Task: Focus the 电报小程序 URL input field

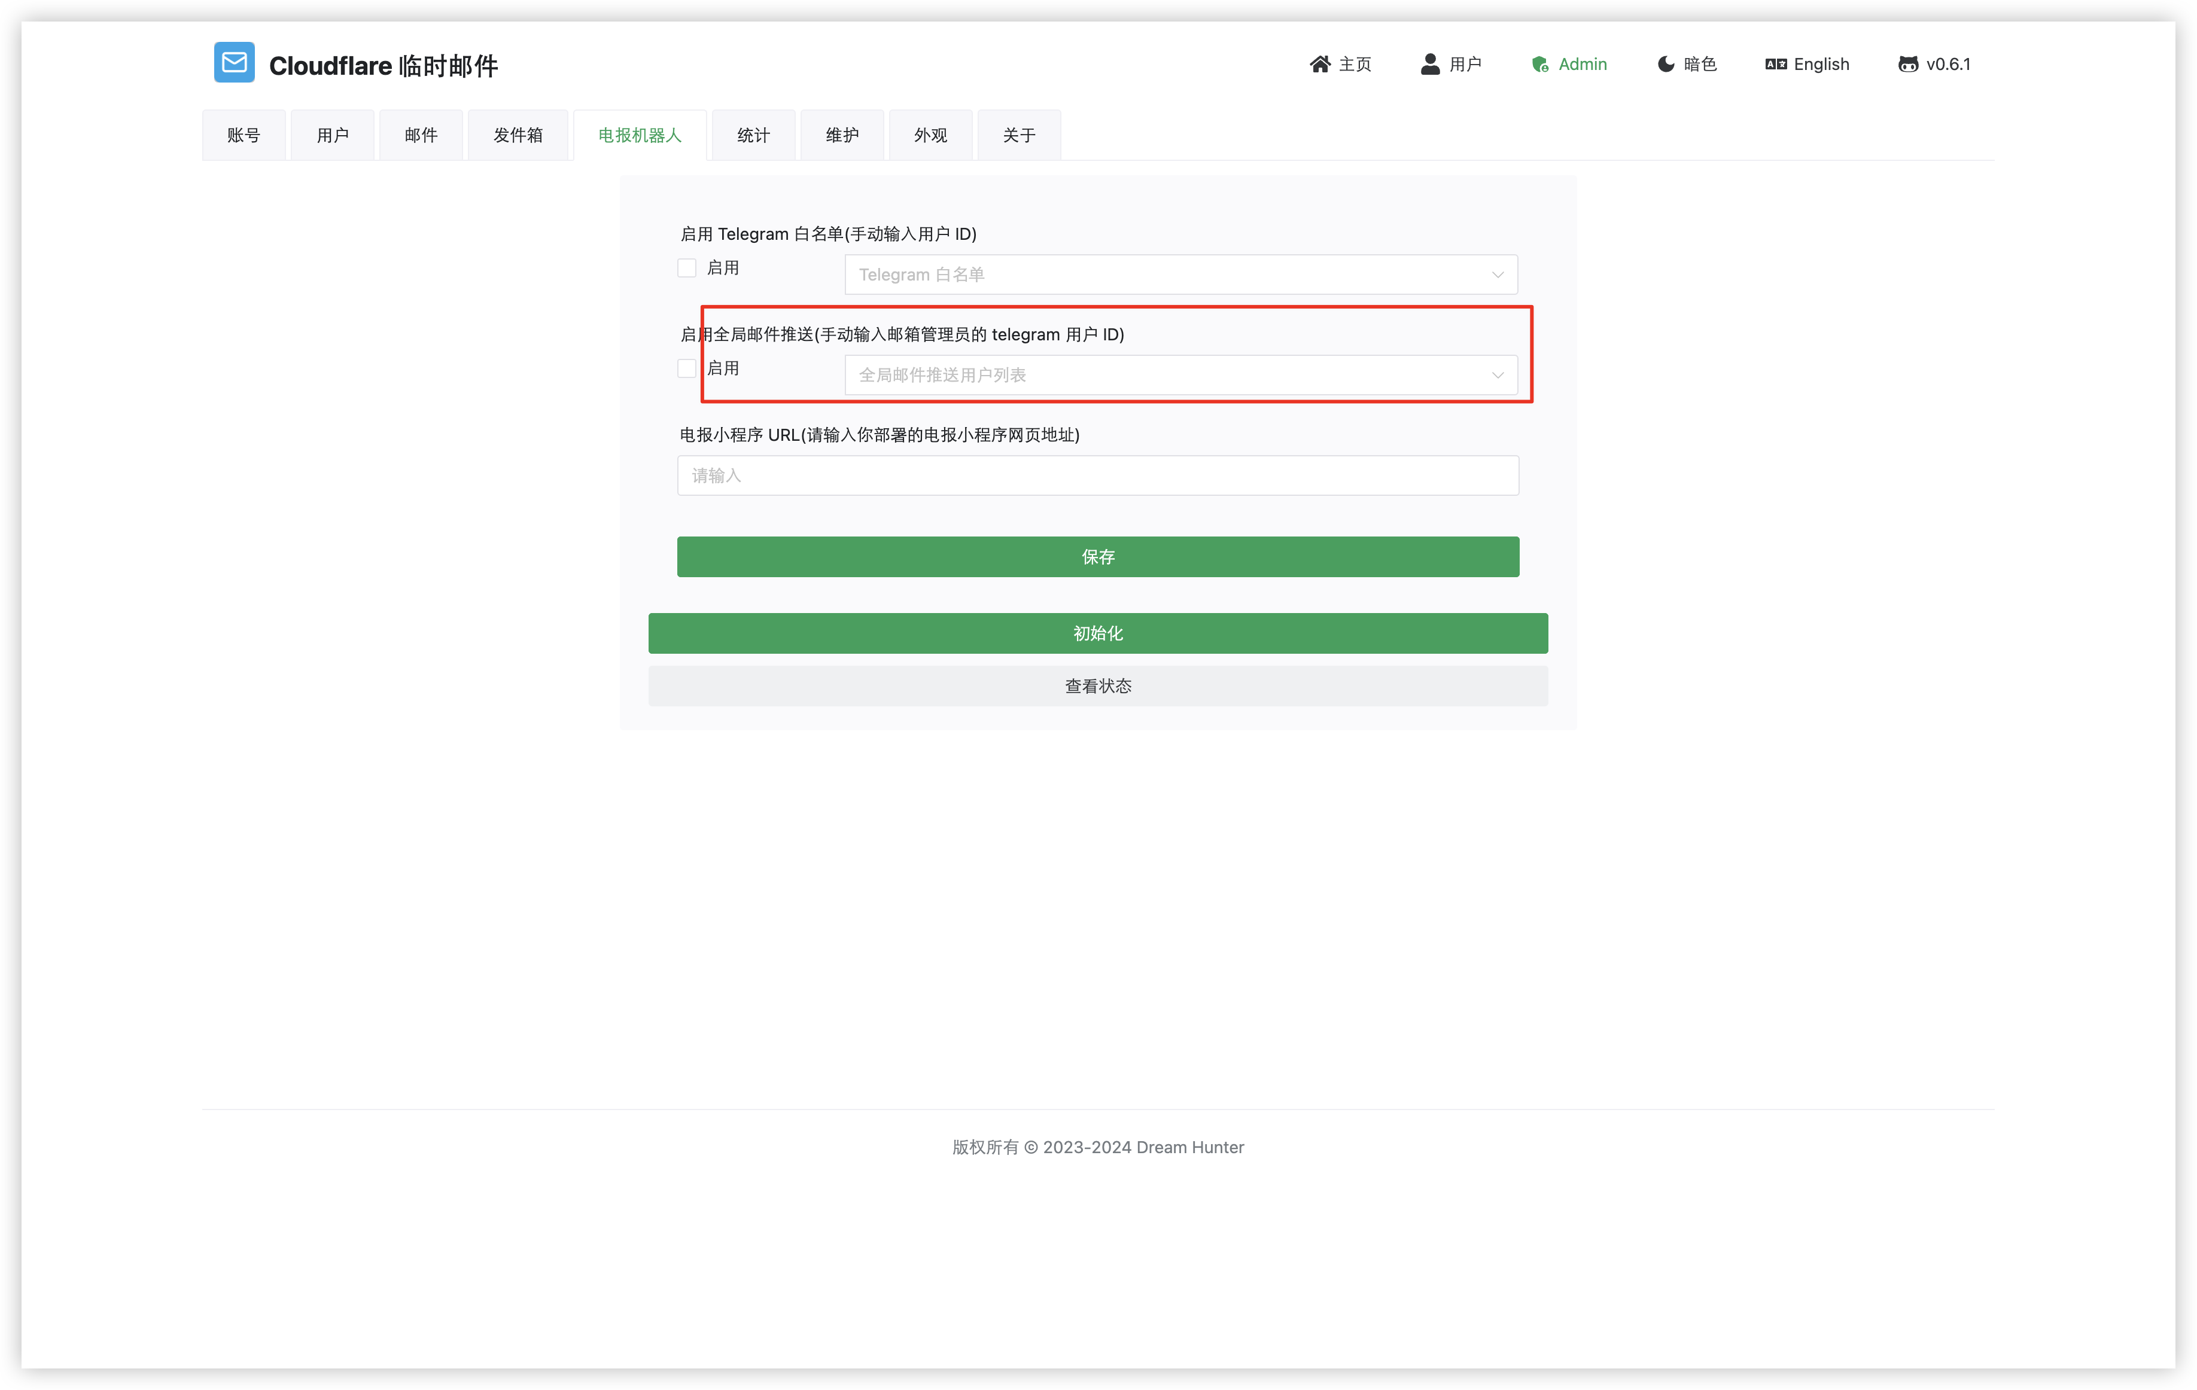Action: pos(1097,475)
